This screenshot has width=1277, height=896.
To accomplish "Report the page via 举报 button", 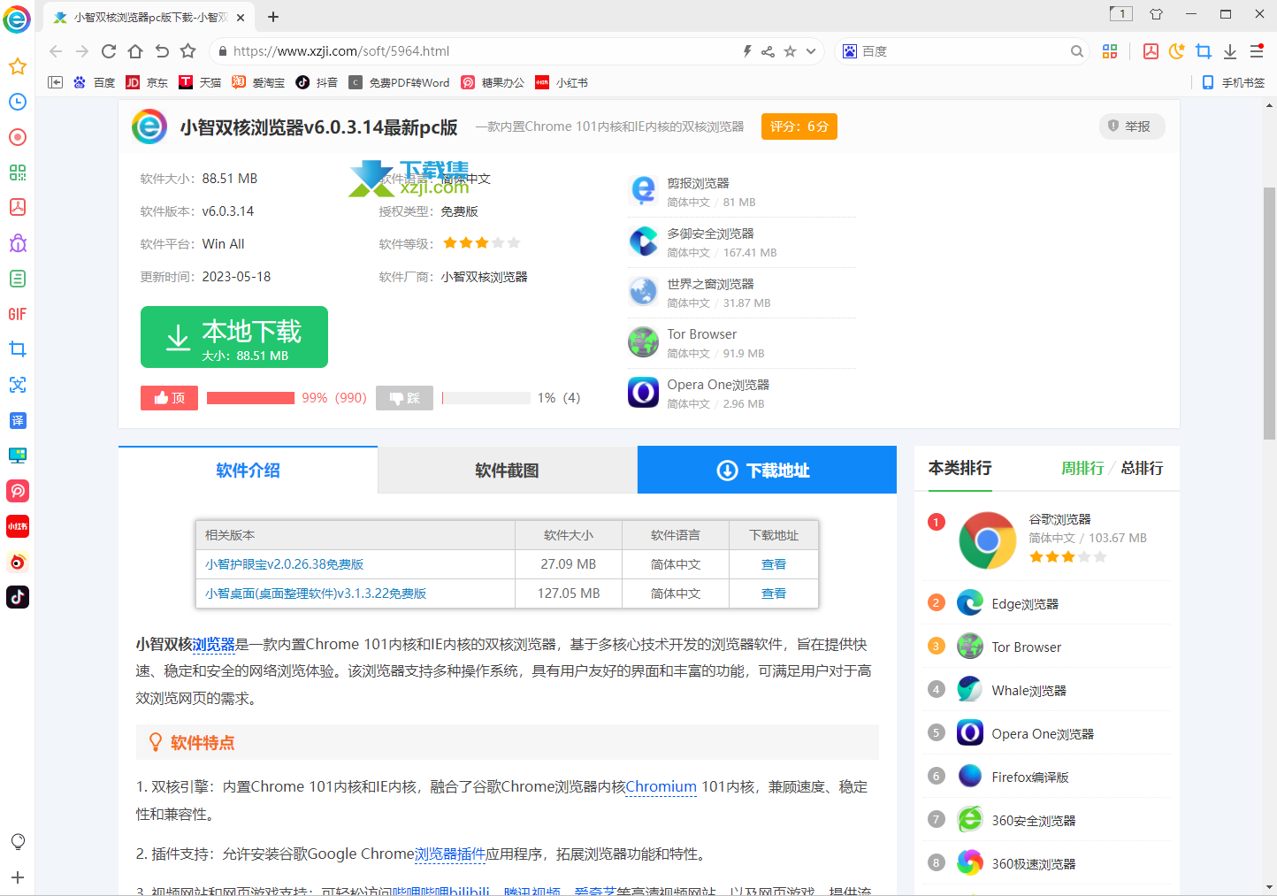I will [1131, 126].
